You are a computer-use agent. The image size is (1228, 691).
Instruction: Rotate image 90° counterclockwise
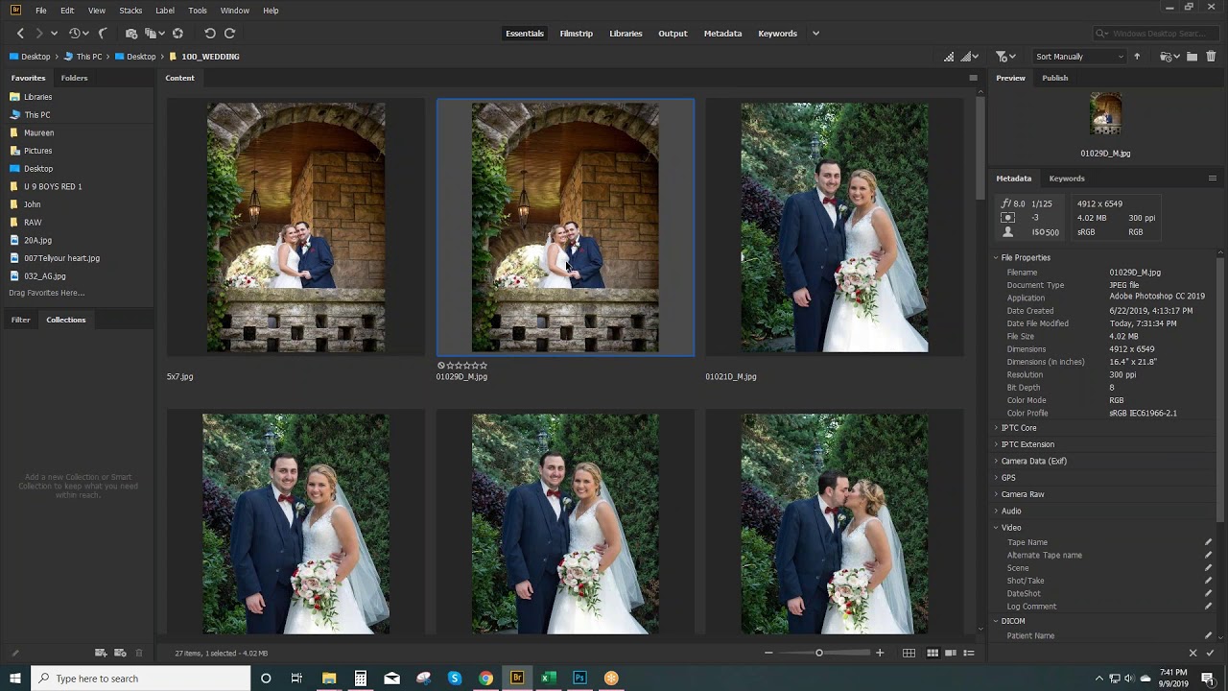(x=210, y=33)
